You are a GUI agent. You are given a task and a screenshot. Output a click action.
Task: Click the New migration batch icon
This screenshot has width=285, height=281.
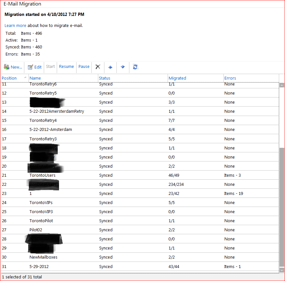(6, 67)
